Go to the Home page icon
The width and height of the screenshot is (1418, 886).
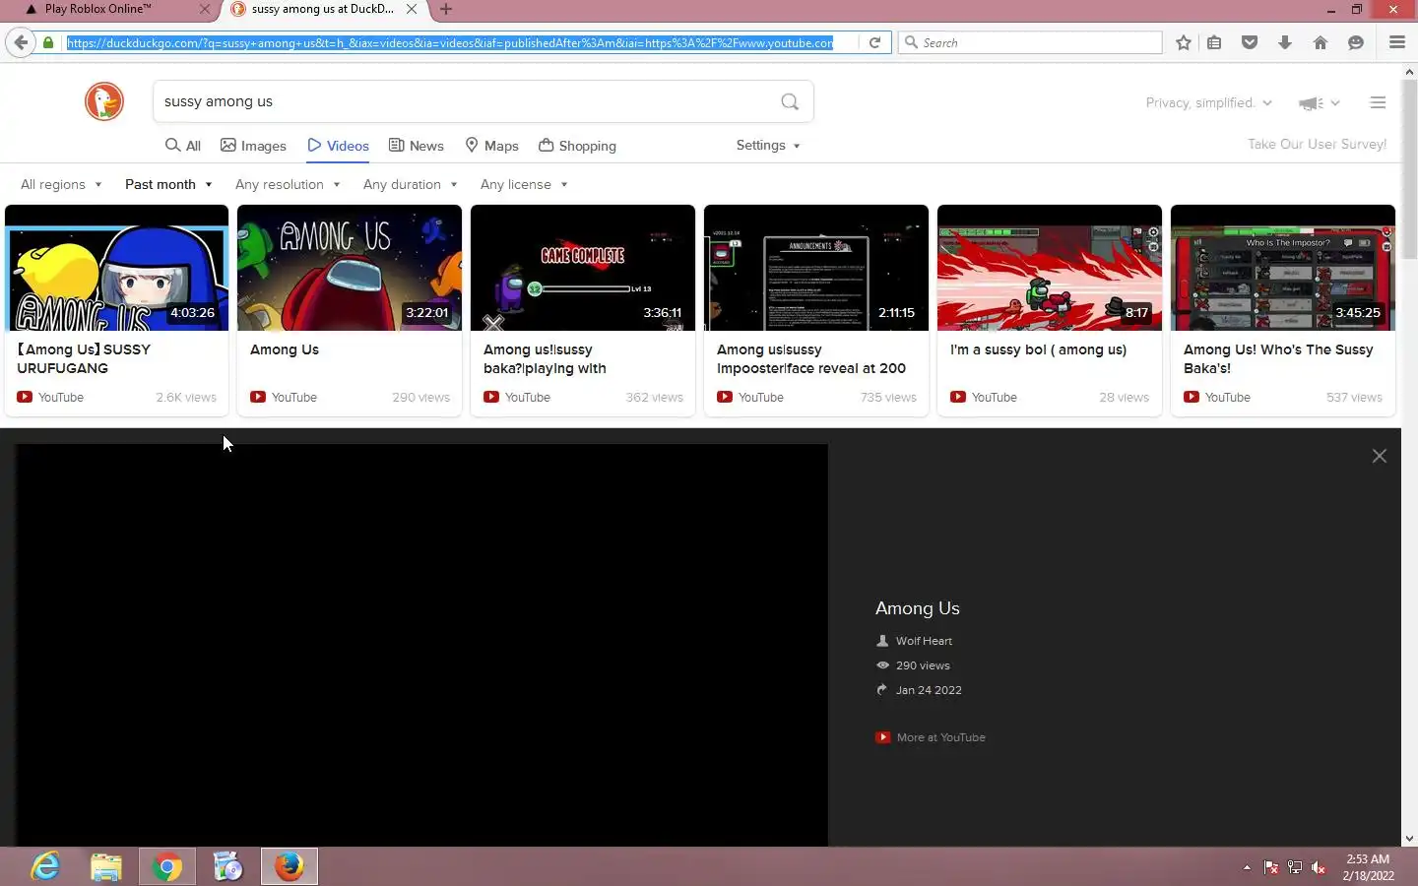(x=1321, y=42)
